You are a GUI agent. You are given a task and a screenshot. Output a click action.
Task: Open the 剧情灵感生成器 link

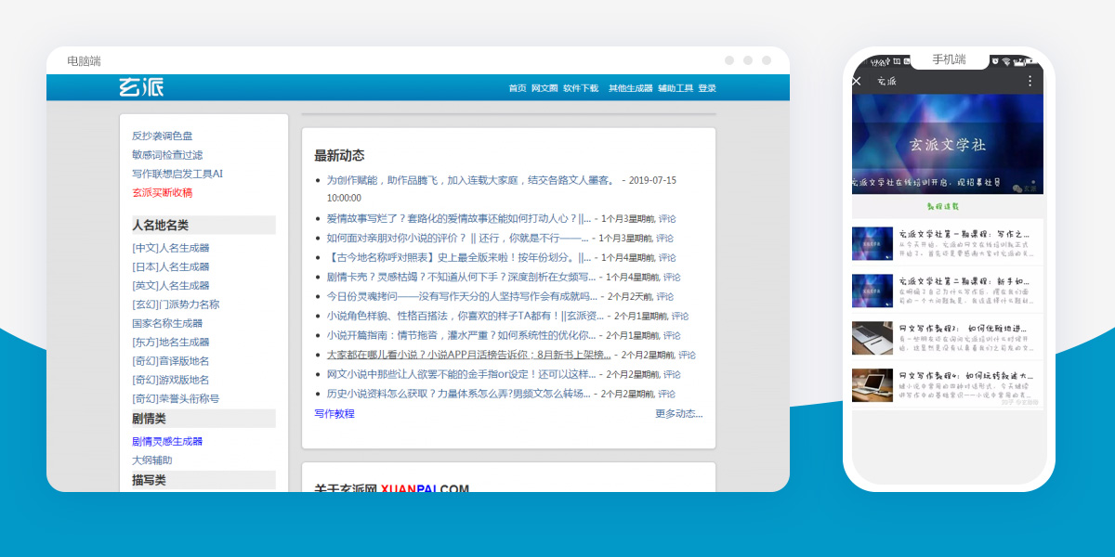(167, 441)
